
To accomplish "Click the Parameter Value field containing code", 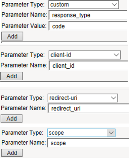I will [88, 26].
